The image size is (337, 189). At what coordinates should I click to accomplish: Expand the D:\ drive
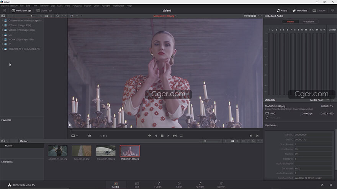[3, 35]
